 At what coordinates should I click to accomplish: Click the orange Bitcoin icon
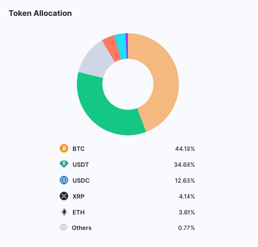[x=64, y=149]
